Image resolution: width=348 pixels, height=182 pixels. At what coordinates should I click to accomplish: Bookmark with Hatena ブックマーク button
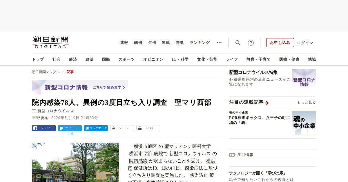pos(96,128)
